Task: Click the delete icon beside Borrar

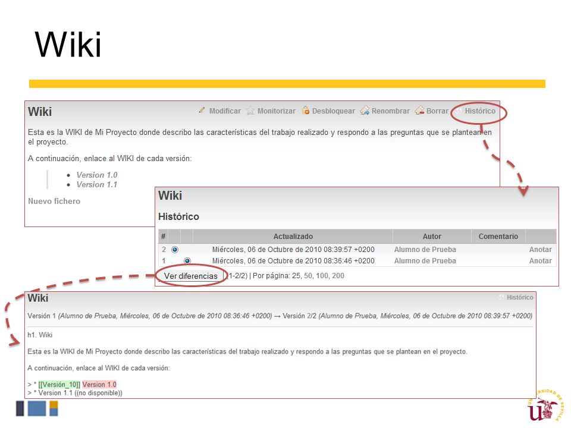Action: 419,111
